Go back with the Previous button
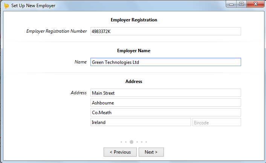Viewport: 266px width, 163px height. click(120, 152)
